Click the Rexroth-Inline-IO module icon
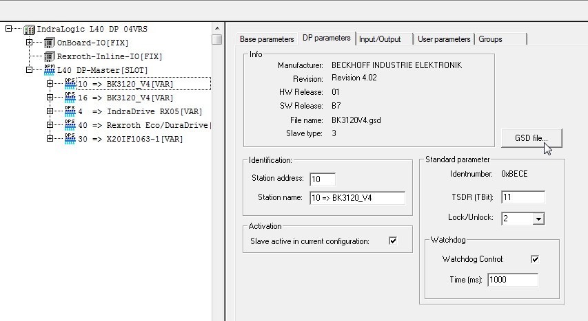Viewport: 588px width, 321px height. click(x=49, y=56)
